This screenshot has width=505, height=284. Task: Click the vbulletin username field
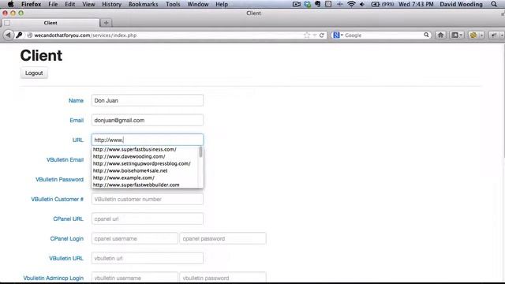(135, 278)
